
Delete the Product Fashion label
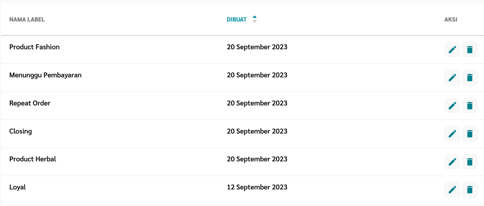pos(470,50)
